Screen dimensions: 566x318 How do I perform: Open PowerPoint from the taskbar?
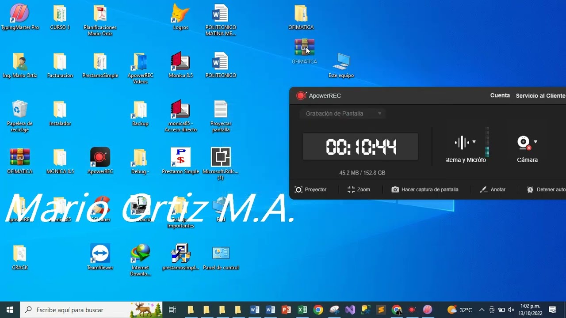tap(286, 310)
